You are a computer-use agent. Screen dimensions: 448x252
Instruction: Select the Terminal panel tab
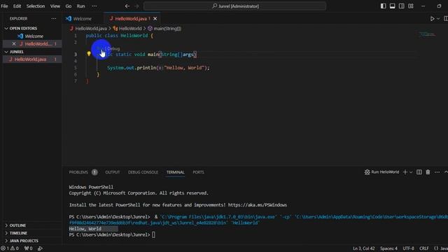(176, 172)
